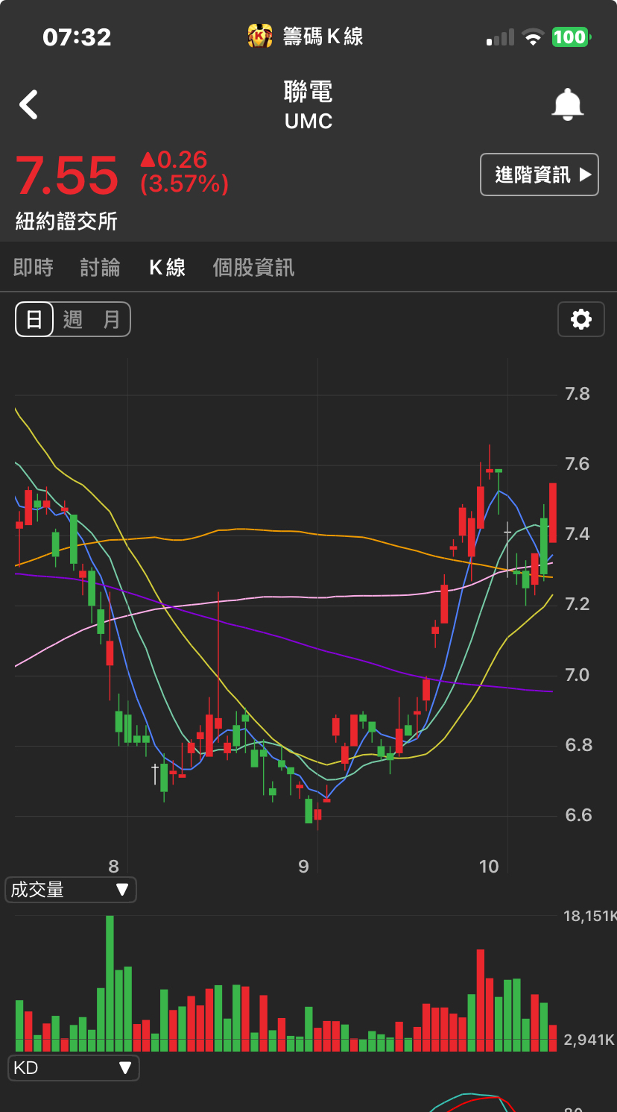Select the 週 weekly period
The height and width of the screenshot is (1112, 617).
(x=73, y=319)
